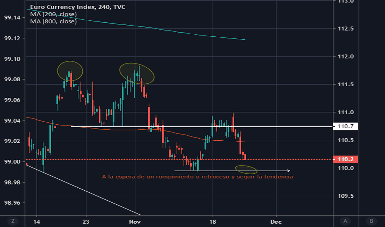Click the 99.08 left scale value

pos(12,80)
